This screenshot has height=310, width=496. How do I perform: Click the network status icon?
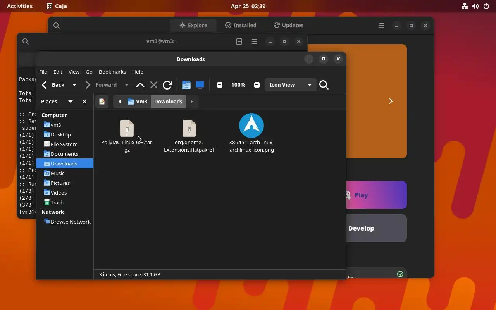click(465, 6)
